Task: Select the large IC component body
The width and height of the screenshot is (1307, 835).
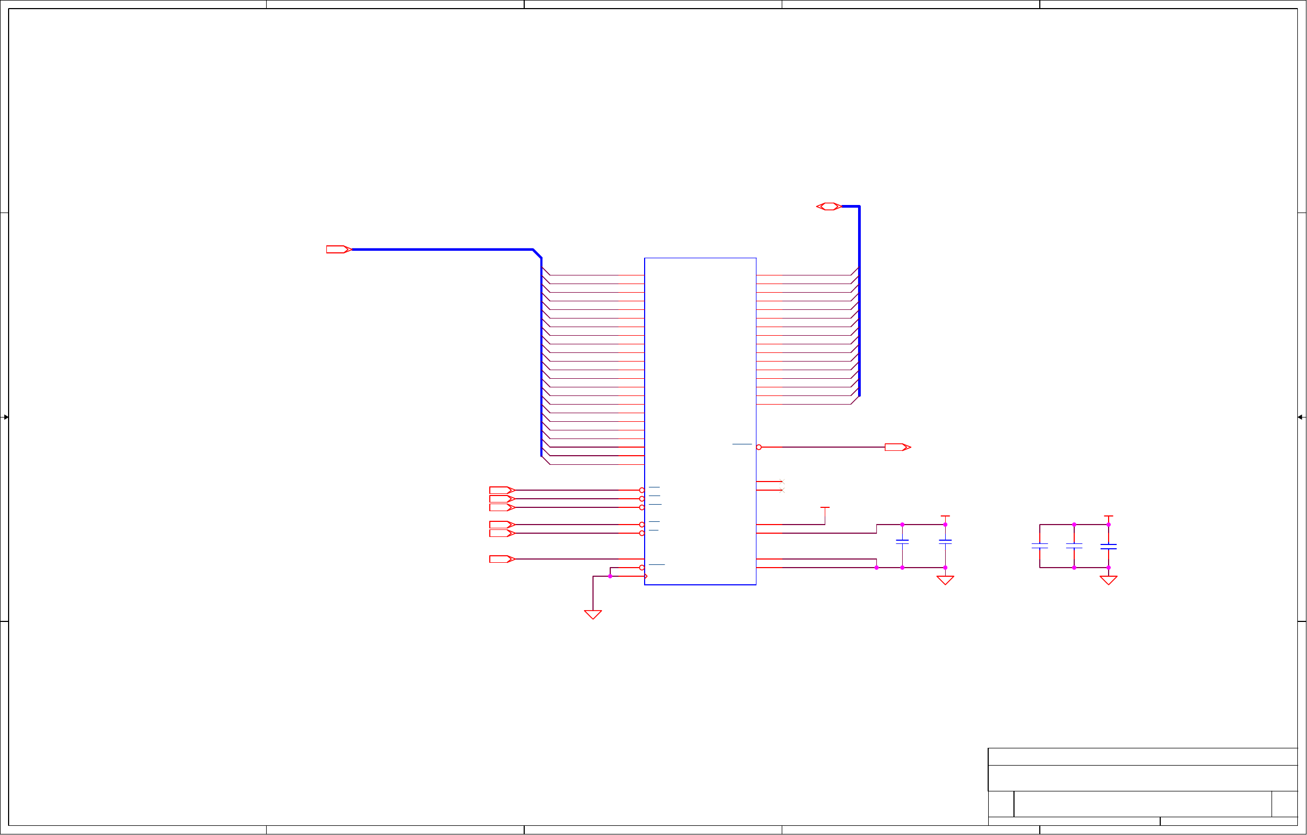Action: [700, 422]
